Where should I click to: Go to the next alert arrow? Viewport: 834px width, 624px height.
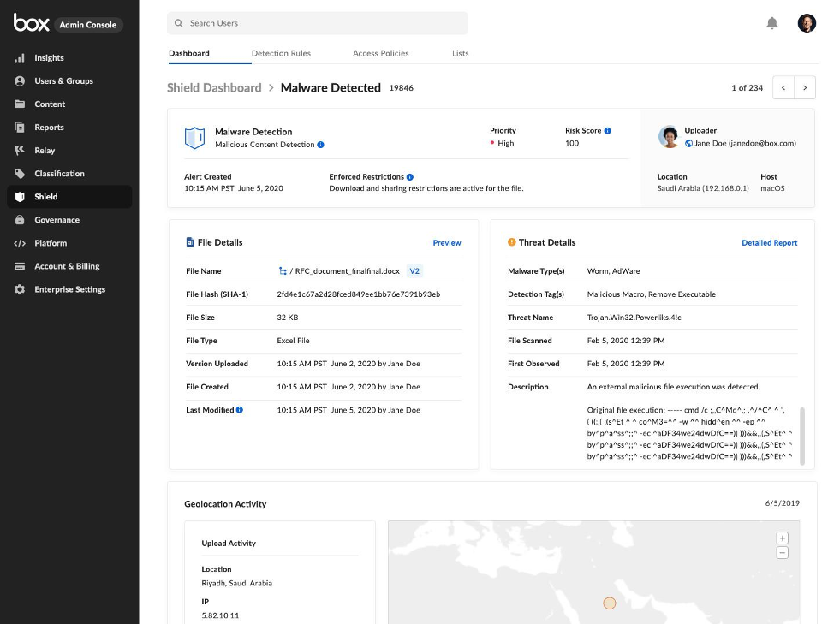click(805, 87)
